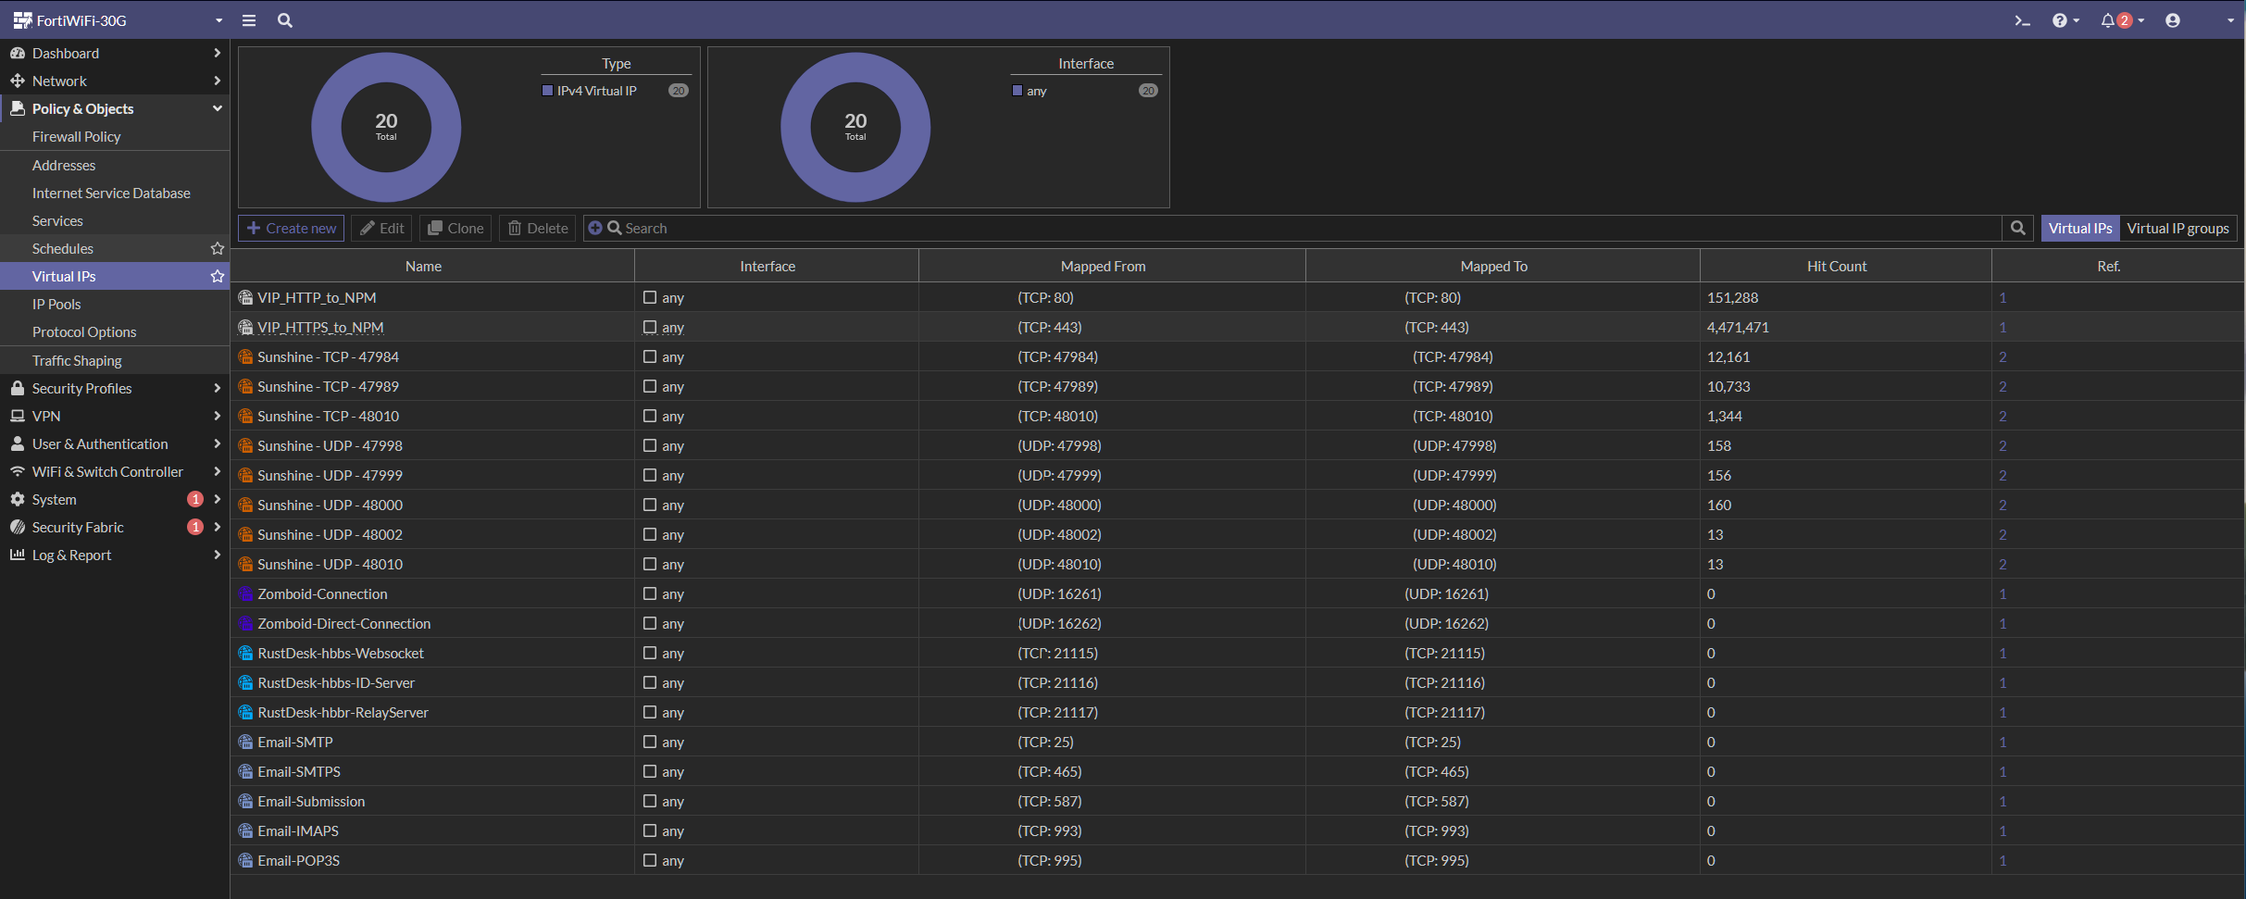Screen dimensions: 2246x899
Task: Click the Create new button
Action: [292, 228]
